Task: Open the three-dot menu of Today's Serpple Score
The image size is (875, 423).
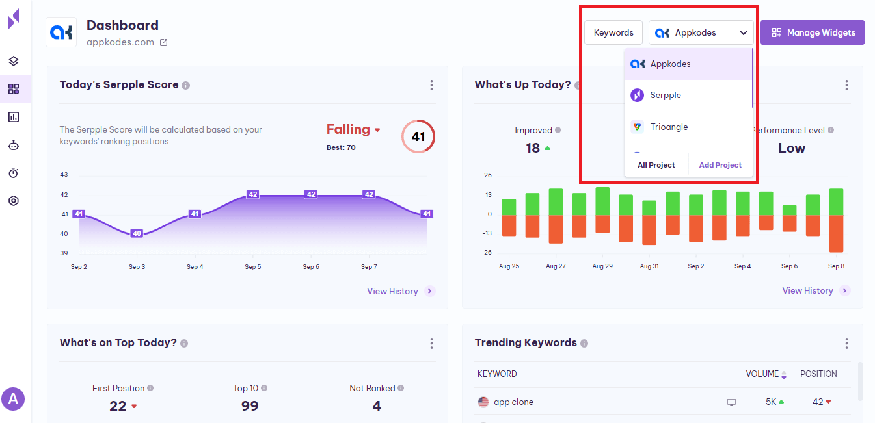Action: pyautogui.click(x=431, y=85)
